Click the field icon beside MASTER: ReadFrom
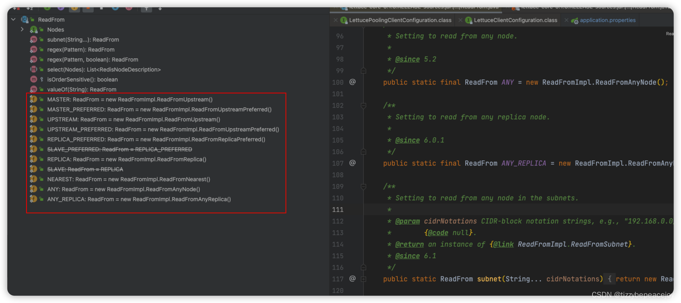This screenshot has width=681, height=303. (x=34, y=99)
